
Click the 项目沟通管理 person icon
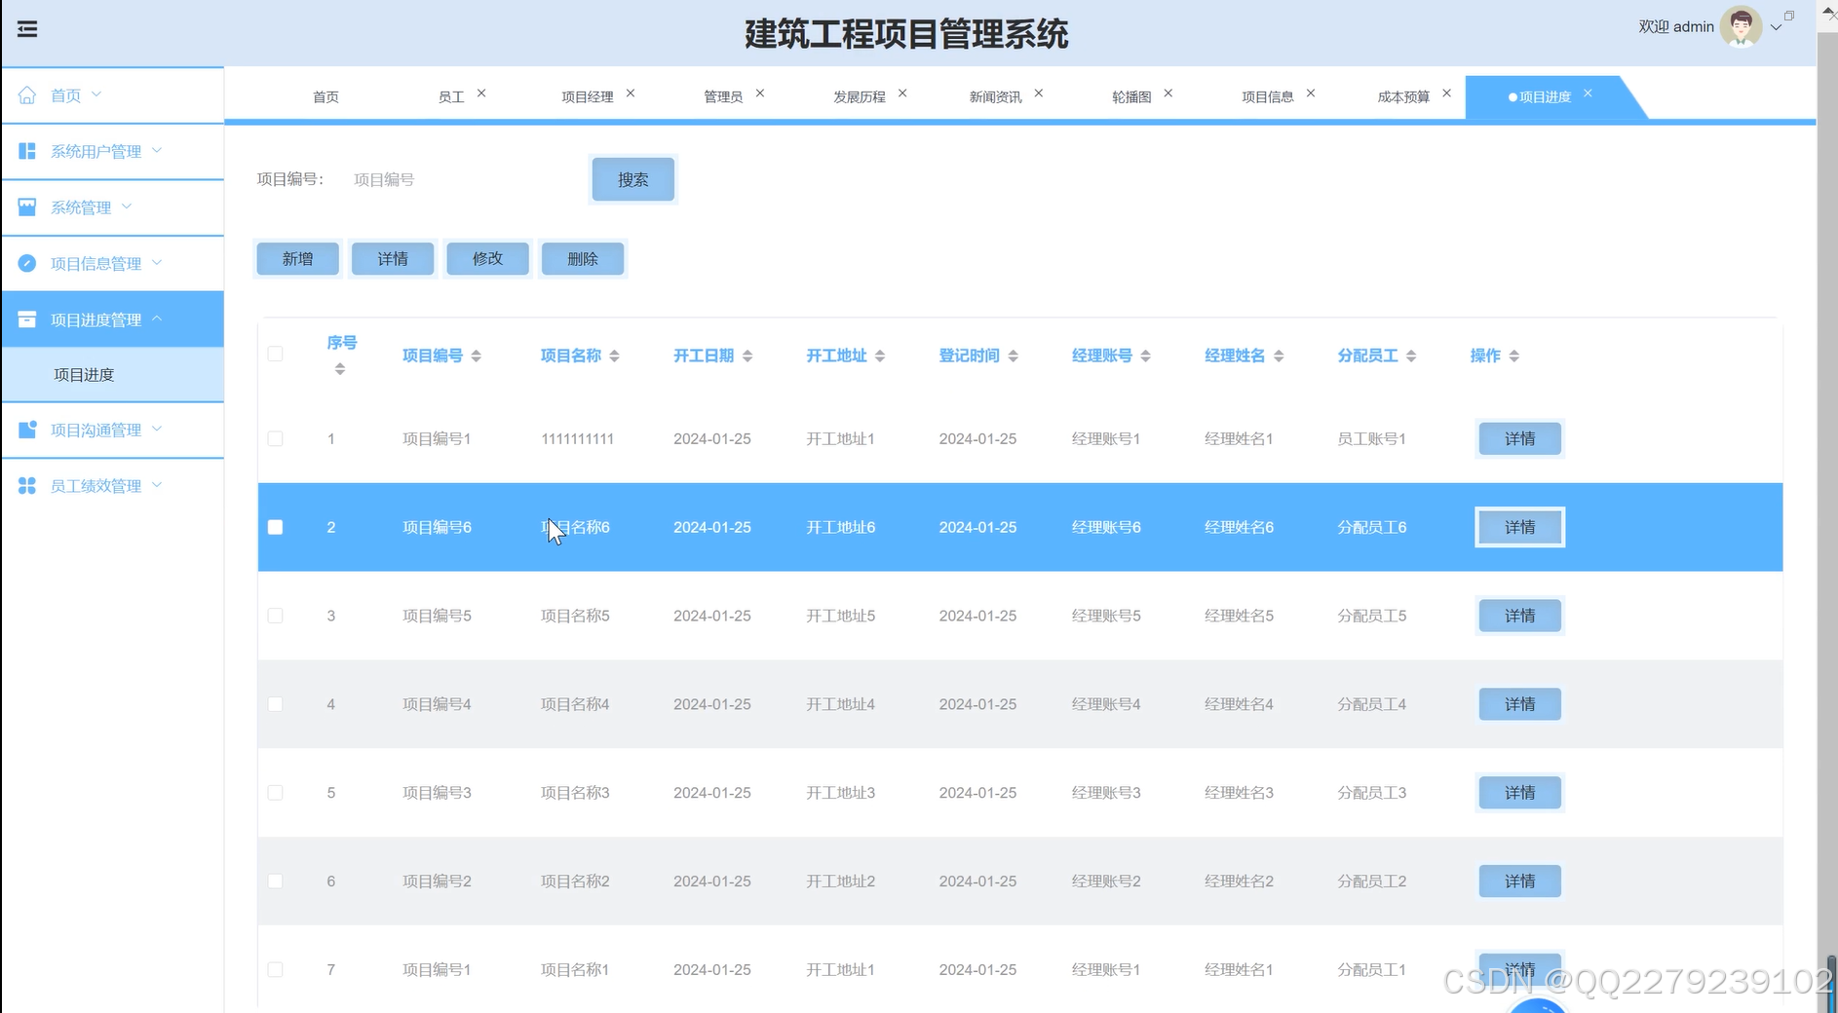click(26, 430)
